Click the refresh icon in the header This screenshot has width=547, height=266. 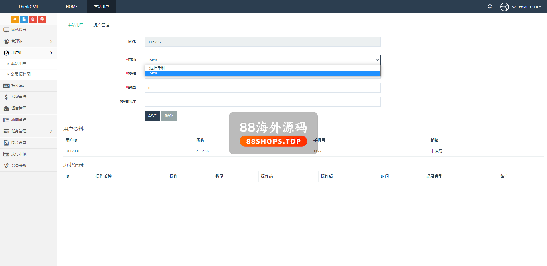pyautogui.click(x=490, y=7)
